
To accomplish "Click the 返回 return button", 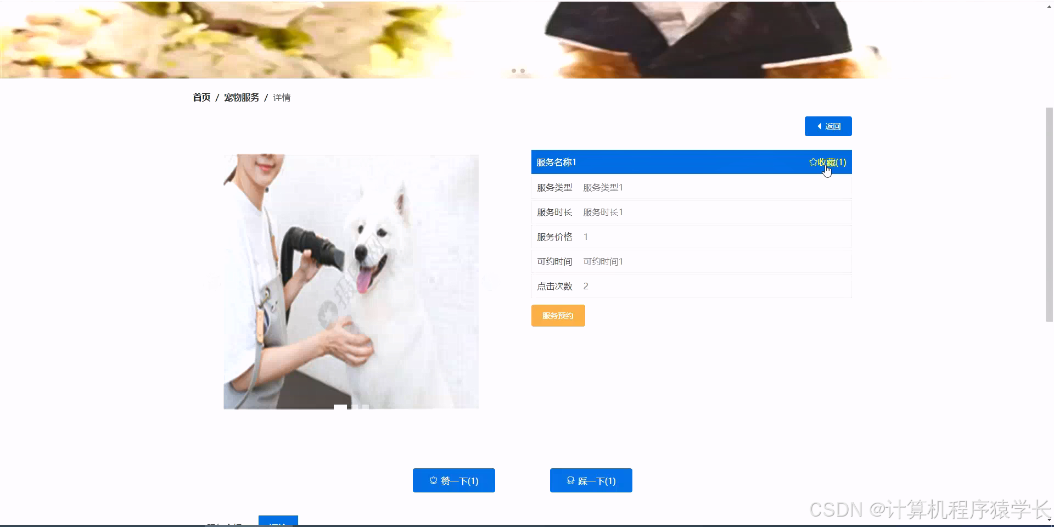I will tap(828, 126).
